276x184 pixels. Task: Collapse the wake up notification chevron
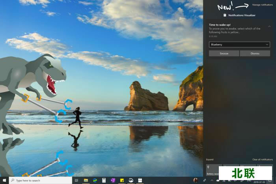coord(269,26)
